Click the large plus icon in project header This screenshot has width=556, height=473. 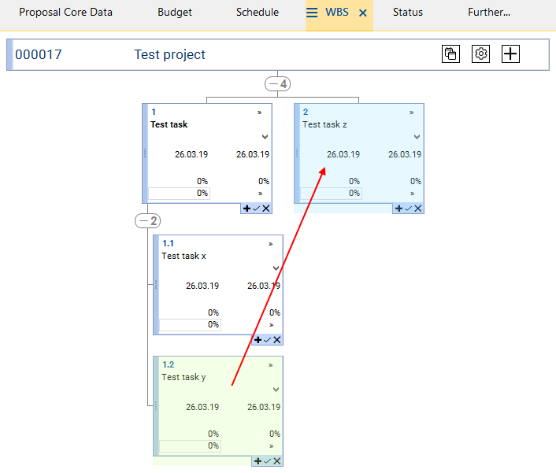pyautogui.click(x=511, y=54)
